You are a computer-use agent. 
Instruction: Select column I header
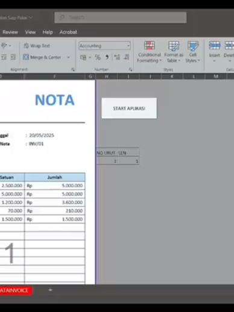click(128, 76)
